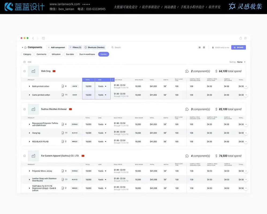Select the Due in warehouse shortcut tab

coord(87,54)
